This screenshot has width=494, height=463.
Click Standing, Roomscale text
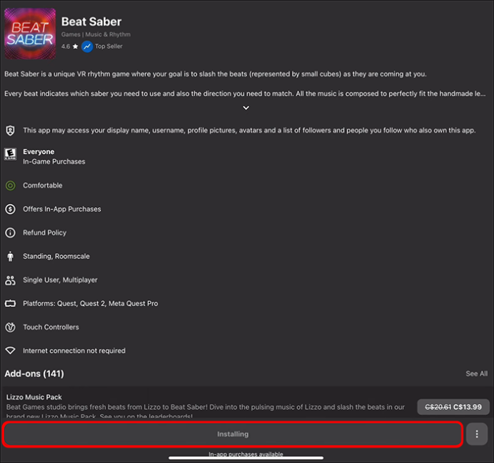[x=56, y=257]
